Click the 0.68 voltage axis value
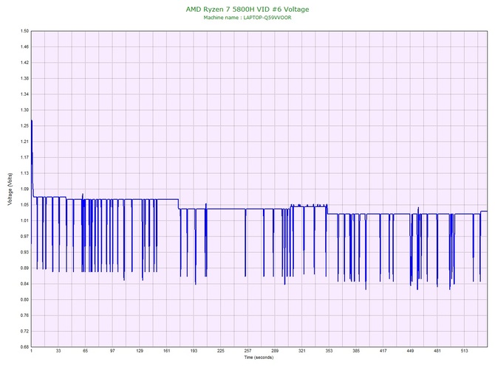 pyautogui.click(x=24, y=347)
